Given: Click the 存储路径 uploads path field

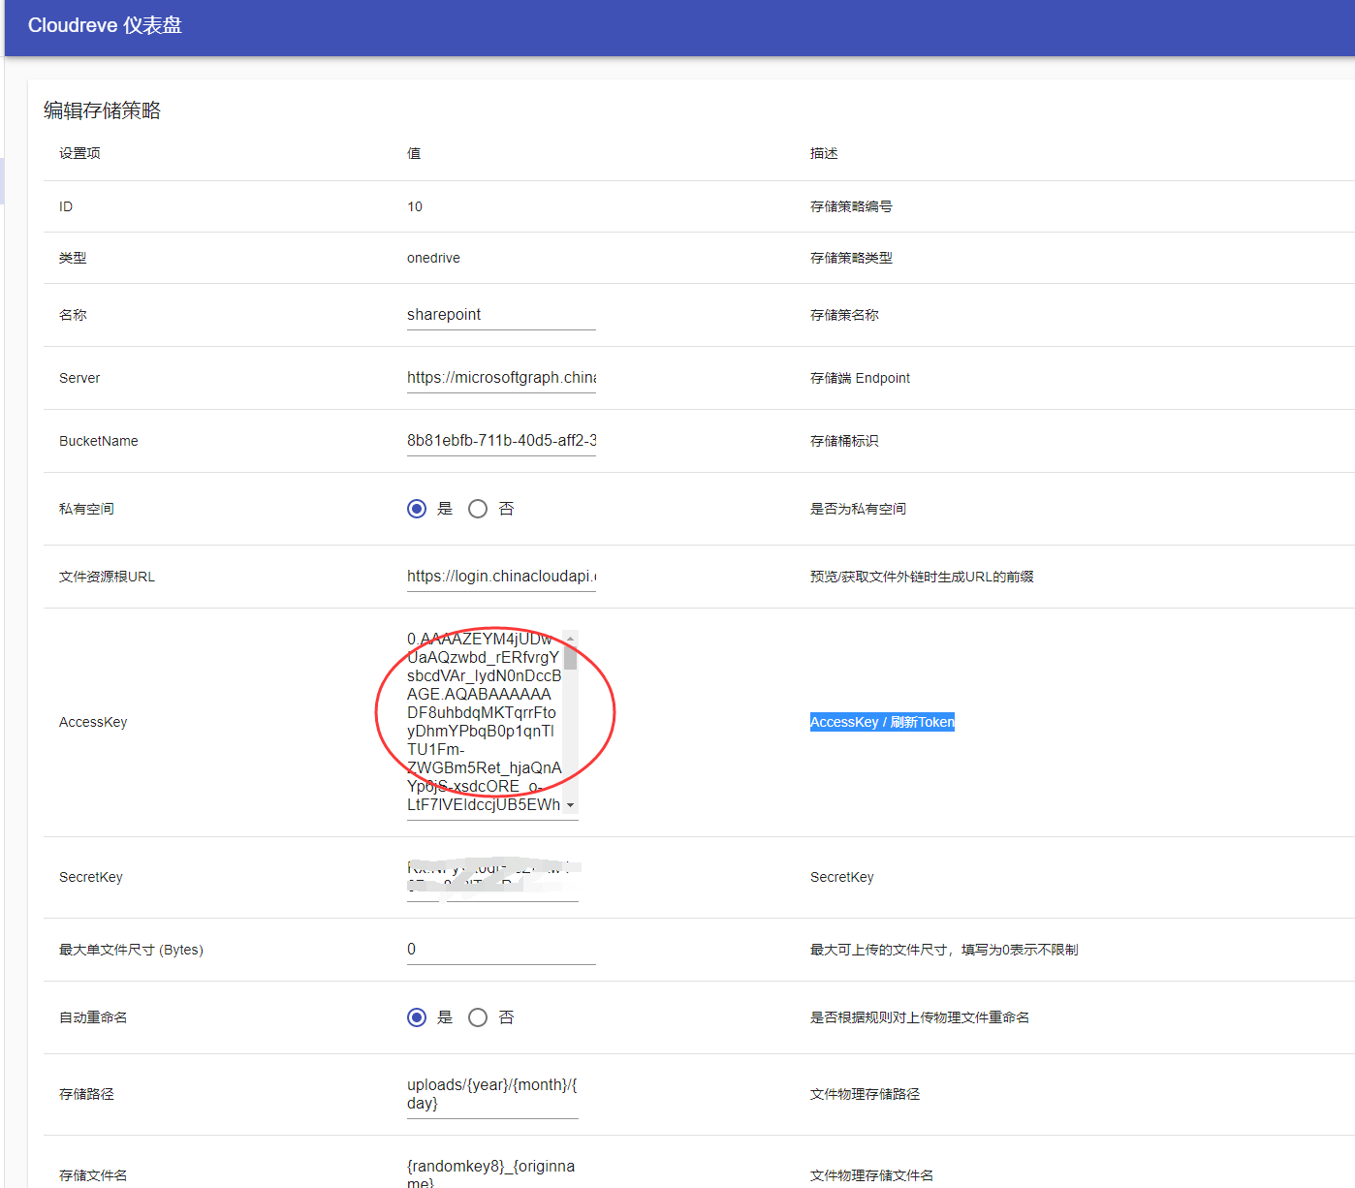Looking at the screenshot, I should [492, 1094].
